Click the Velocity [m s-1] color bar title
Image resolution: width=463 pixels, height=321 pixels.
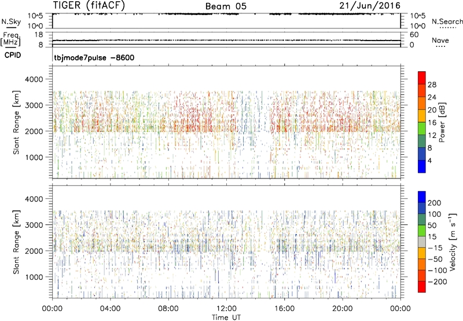tap(453, 242)
